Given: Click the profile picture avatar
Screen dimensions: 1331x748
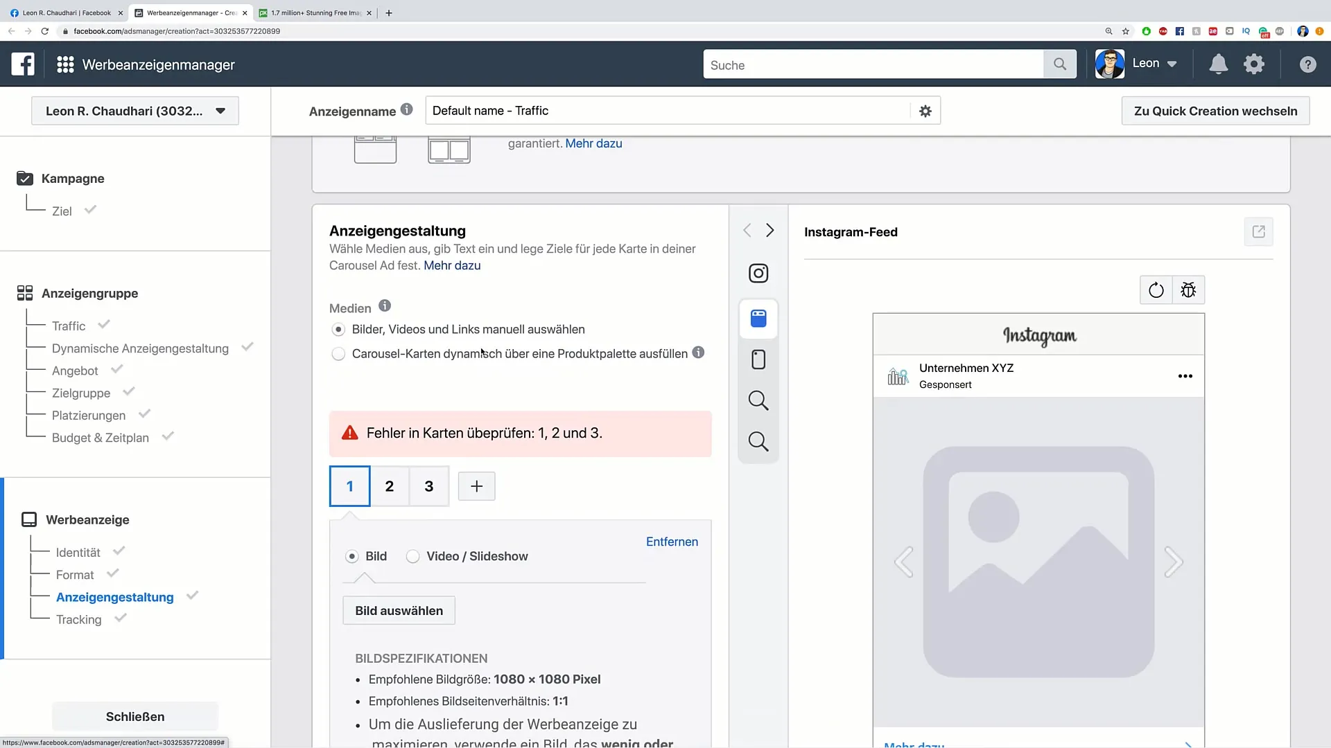Looking at the screenshot, I should point(1110,64).
